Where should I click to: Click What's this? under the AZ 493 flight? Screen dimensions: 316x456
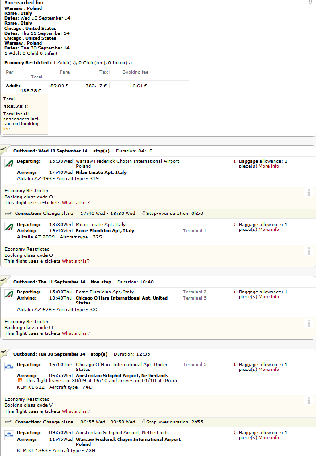(x=76, y=203)
